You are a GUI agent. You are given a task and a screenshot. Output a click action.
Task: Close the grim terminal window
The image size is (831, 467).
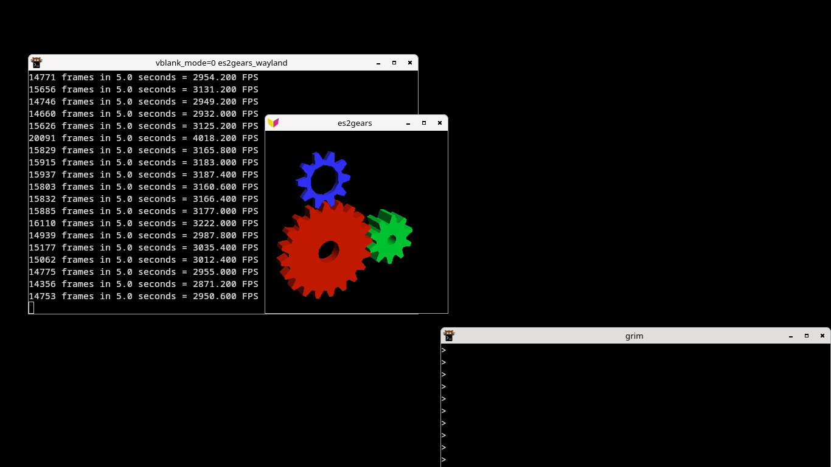[822, 336]
